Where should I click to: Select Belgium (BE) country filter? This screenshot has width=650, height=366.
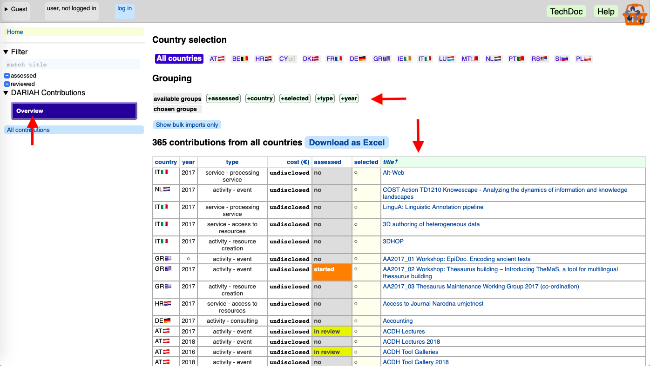240,59
